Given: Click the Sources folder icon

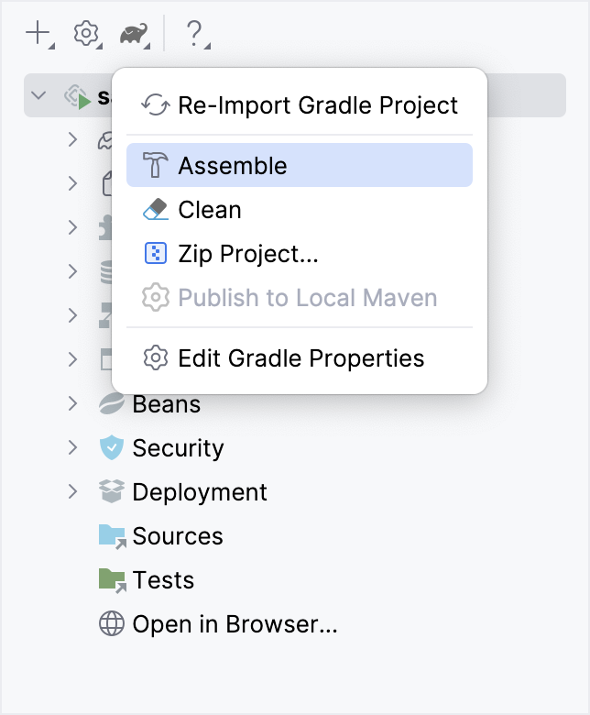Looking at the screenshot, I should (112, 536).
